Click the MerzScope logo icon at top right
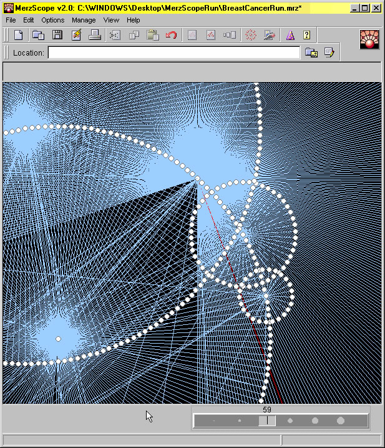 pyautogui.click(x=369, y=39)
